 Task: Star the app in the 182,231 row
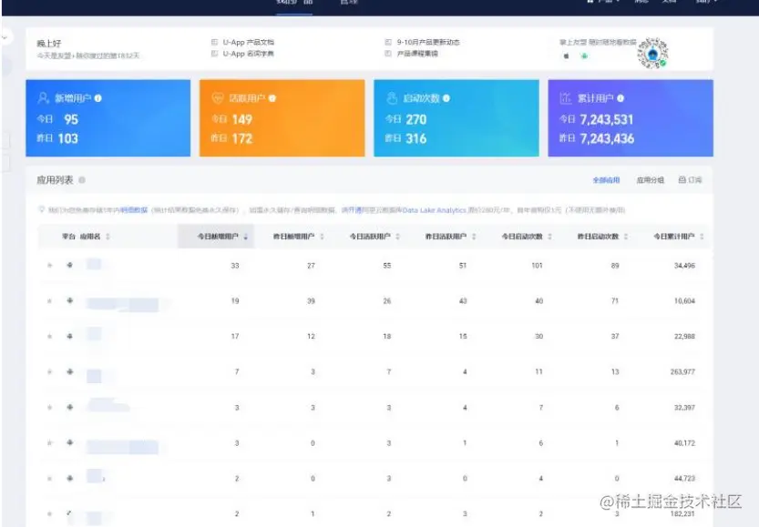[x=49, y=514]
